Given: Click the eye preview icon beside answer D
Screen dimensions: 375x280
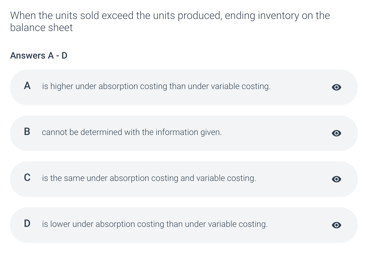Looking at the screenshot, I should (336, 225).
